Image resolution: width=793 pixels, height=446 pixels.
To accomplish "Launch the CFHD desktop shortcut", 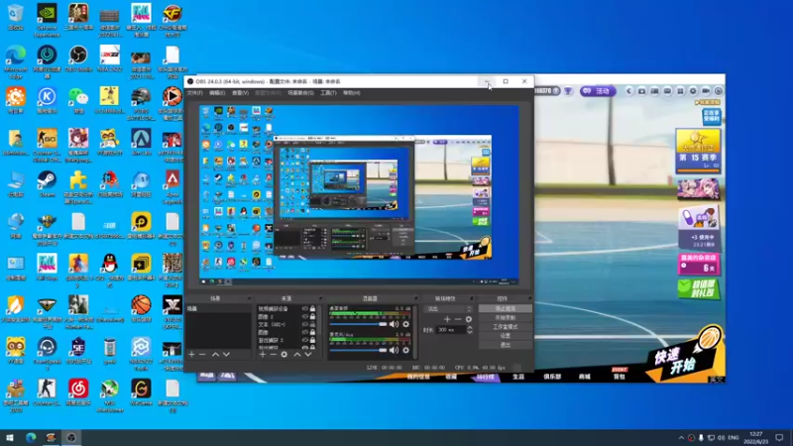I will pos(171,20).
